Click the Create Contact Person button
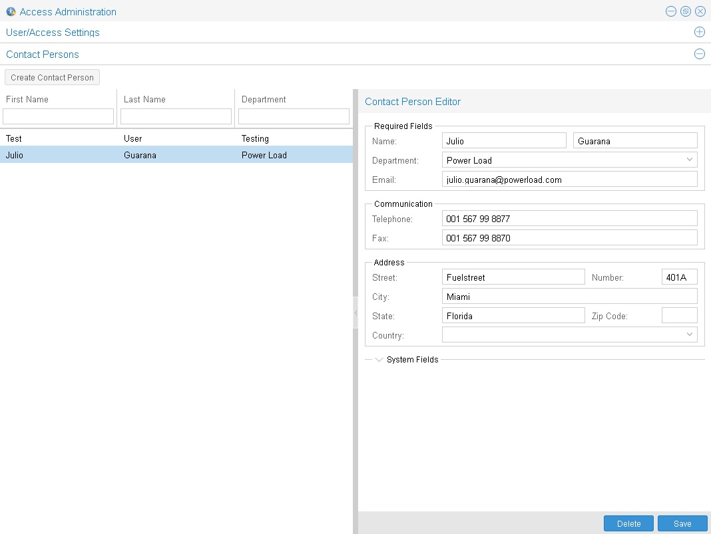This screenshot has width=711, height=534. 52,77
